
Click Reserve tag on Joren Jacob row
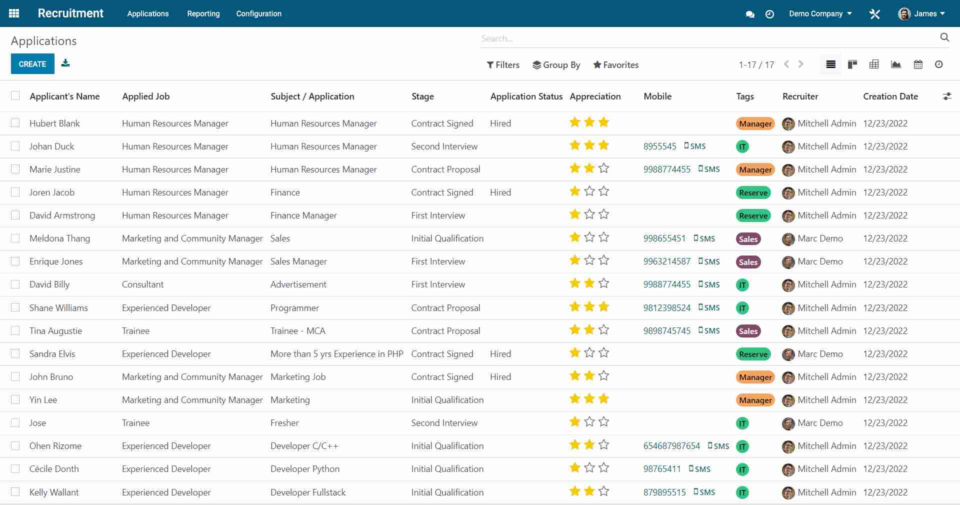click(753, 192)
